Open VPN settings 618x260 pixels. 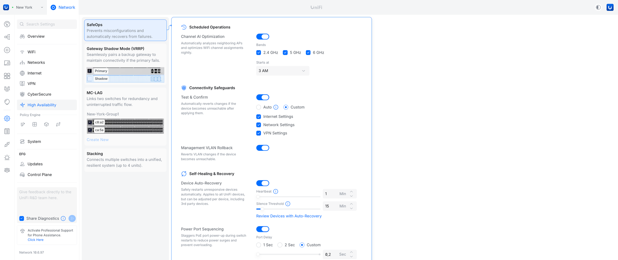(47, 84)
